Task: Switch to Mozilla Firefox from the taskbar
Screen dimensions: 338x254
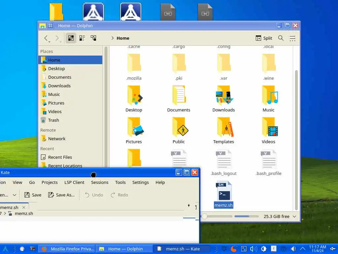Action: (x=67, y=249)
